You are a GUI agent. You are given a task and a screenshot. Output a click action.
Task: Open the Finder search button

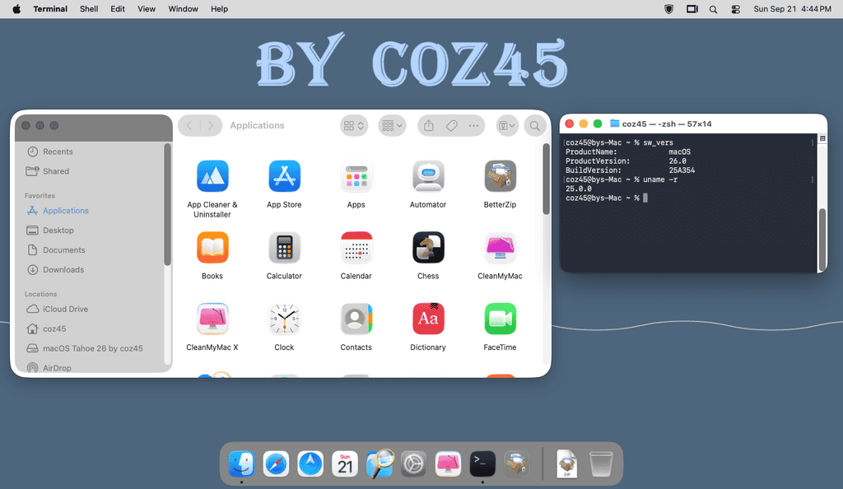point(535,126)
